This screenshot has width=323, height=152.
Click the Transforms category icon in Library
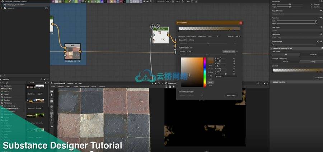[2, 86]
